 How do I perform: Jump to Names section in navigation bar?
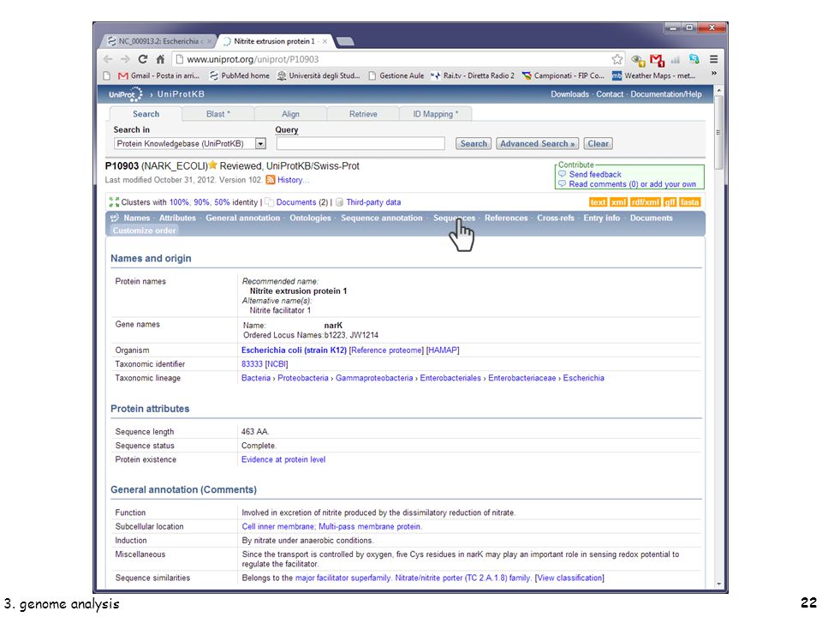pyautogui.click(x=136, y=218)
